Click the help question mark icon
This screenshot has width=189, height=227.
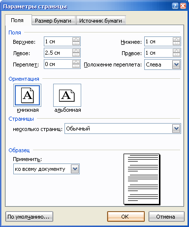175,6
